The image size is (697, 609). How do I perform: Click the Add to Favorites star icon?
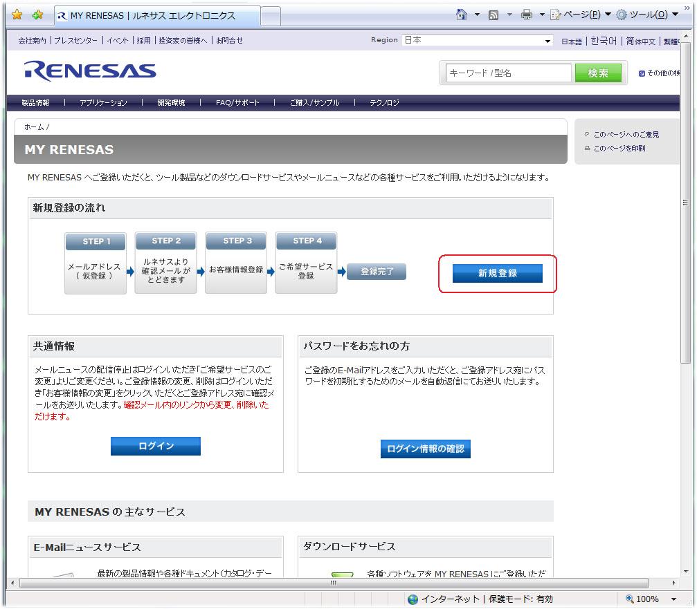click(x=37, y=15)
